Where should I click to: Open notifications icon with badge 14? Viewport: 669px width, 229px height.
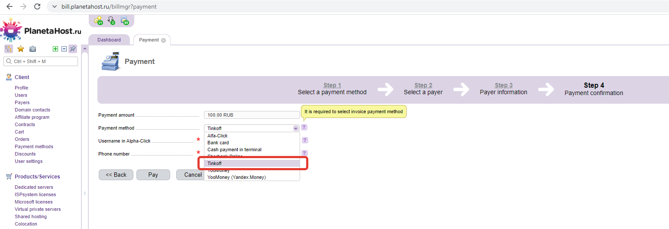[x=99, y=20]
